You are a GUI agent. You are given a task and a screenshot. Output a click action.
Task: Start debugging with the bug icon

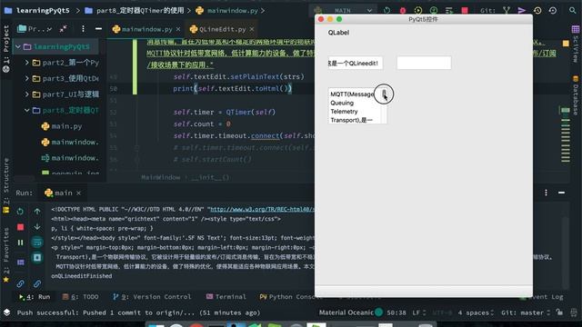[403, 10]
